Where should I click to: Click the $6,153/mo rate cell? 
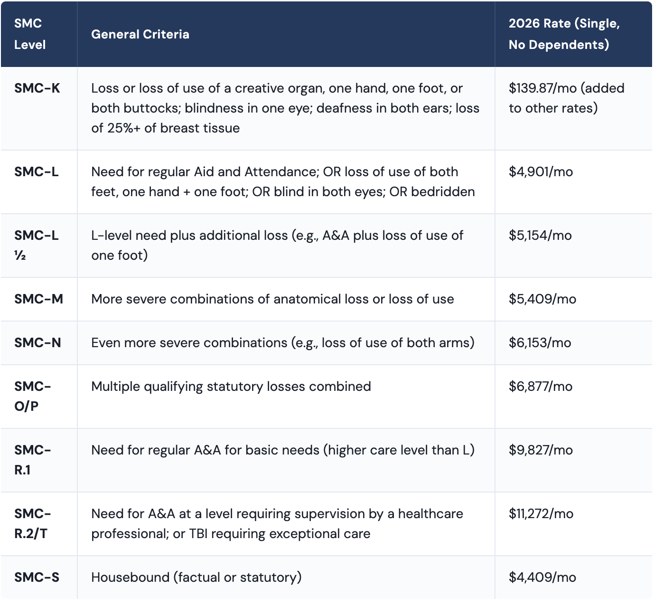click(x=540, y=343)
